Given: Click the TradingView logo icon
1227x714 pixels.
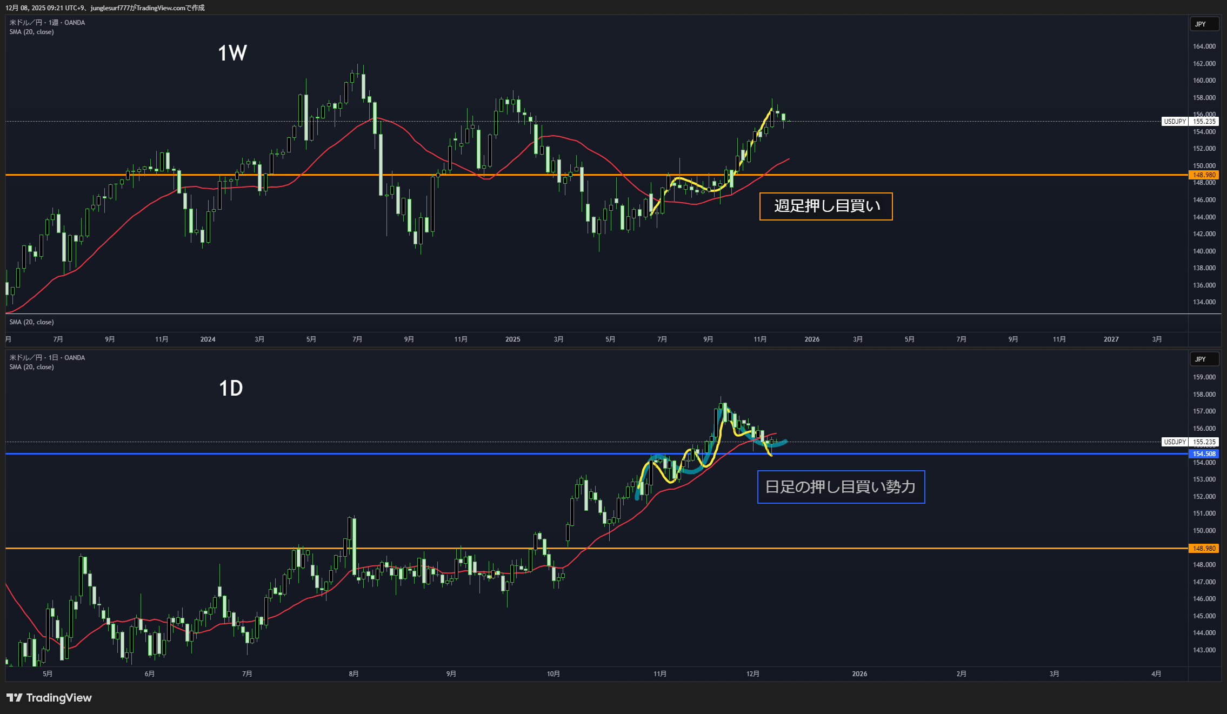Looking at the screenshot, I should click(x=15, y=698).
